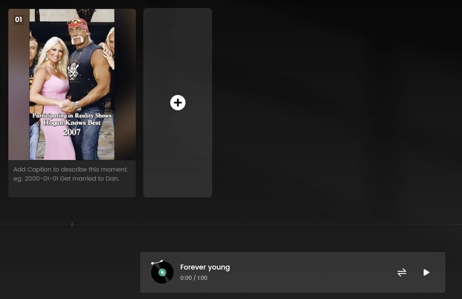The width and height of the screenshot is (462, 299).
Task: Click the Hogan Knows Best overlay text
Action: 72,123
